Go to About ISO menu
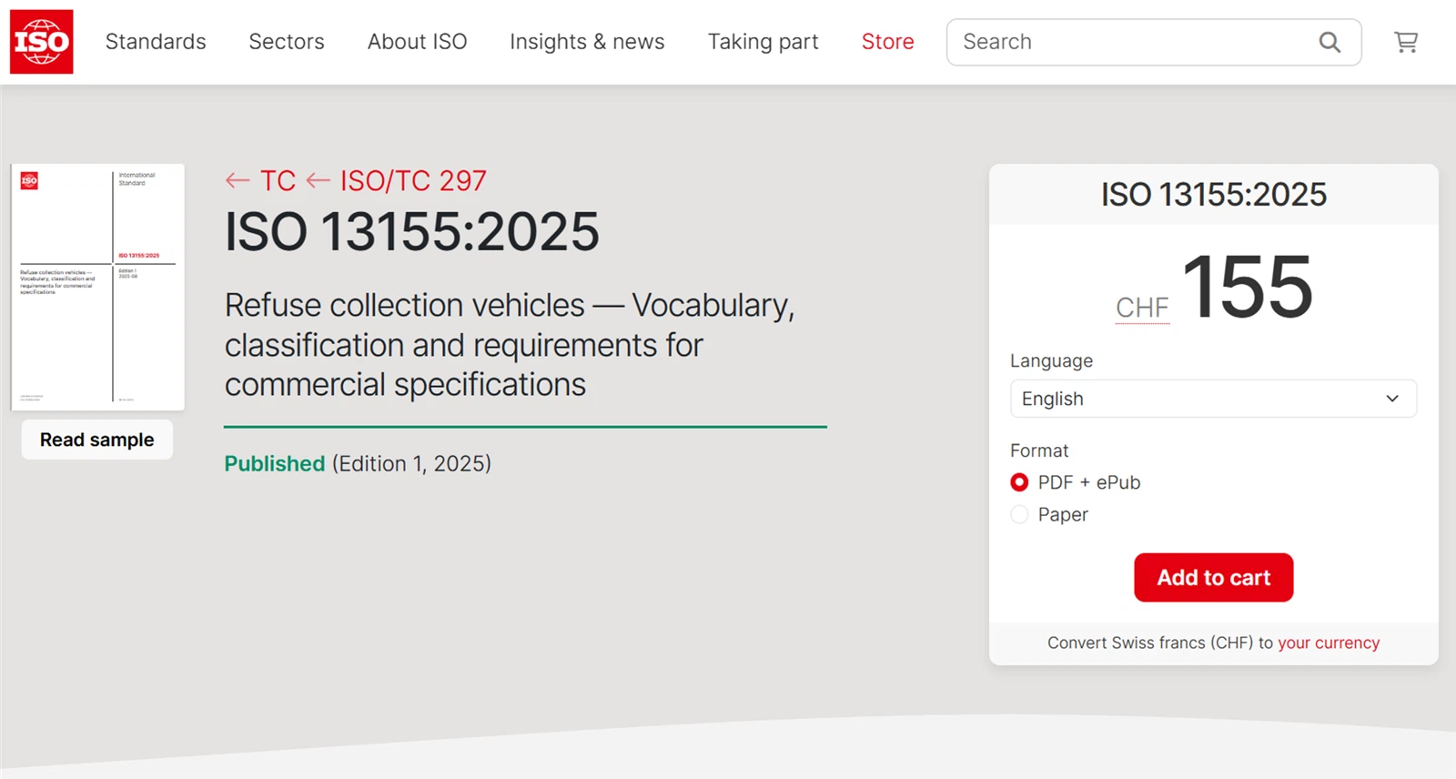The image size is (1456, 779). click(x=417, y=42)
